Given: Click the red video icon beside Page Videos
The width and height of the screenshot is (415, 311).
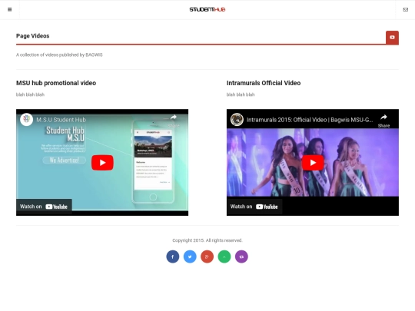Looking at the screenshot, I should [392, 38].
